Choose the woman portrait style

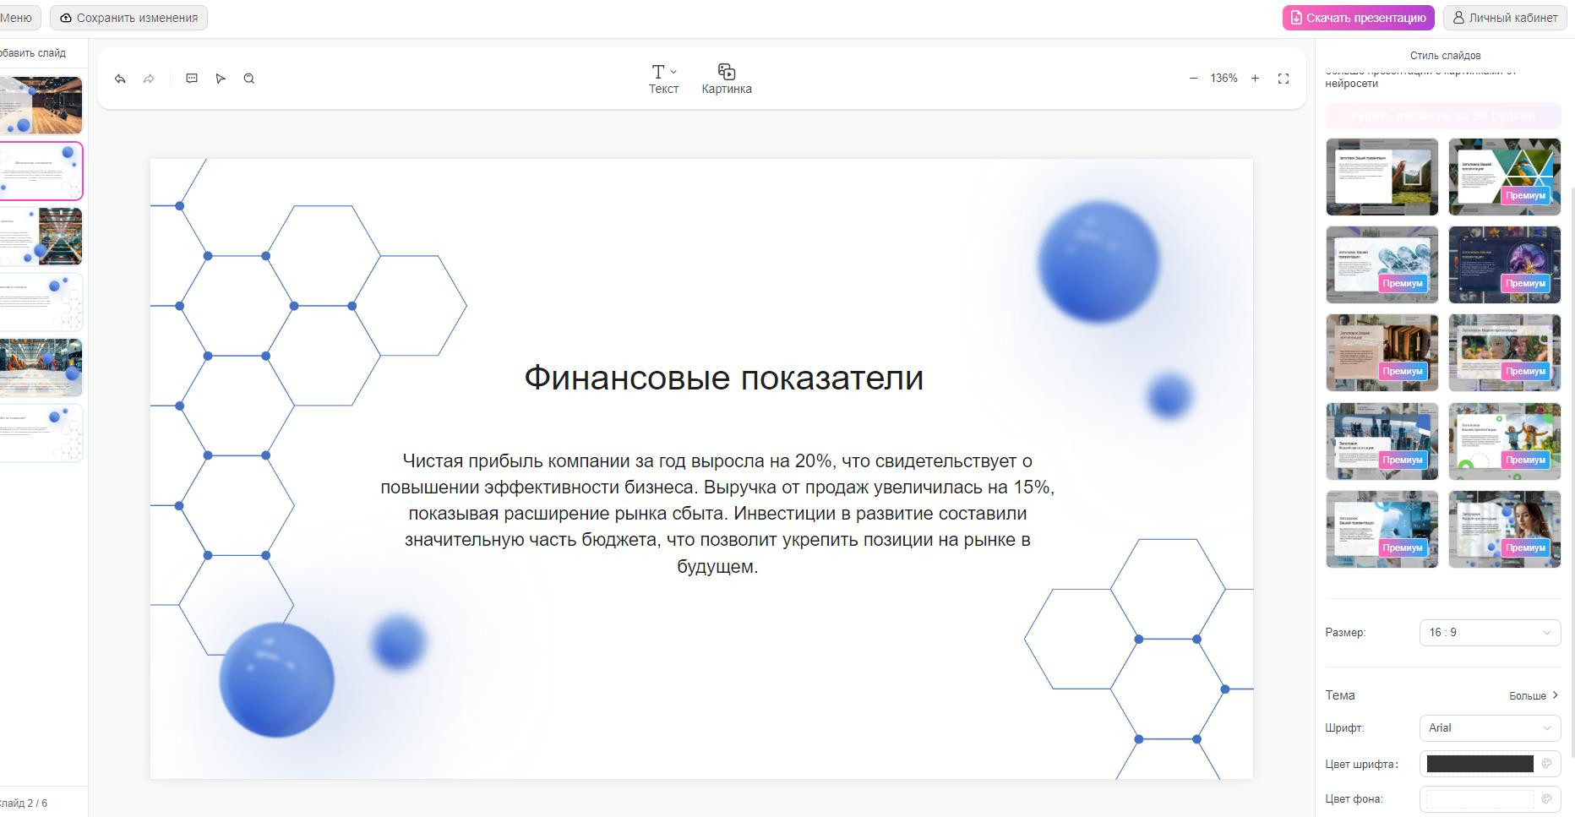pos(1504,529)
